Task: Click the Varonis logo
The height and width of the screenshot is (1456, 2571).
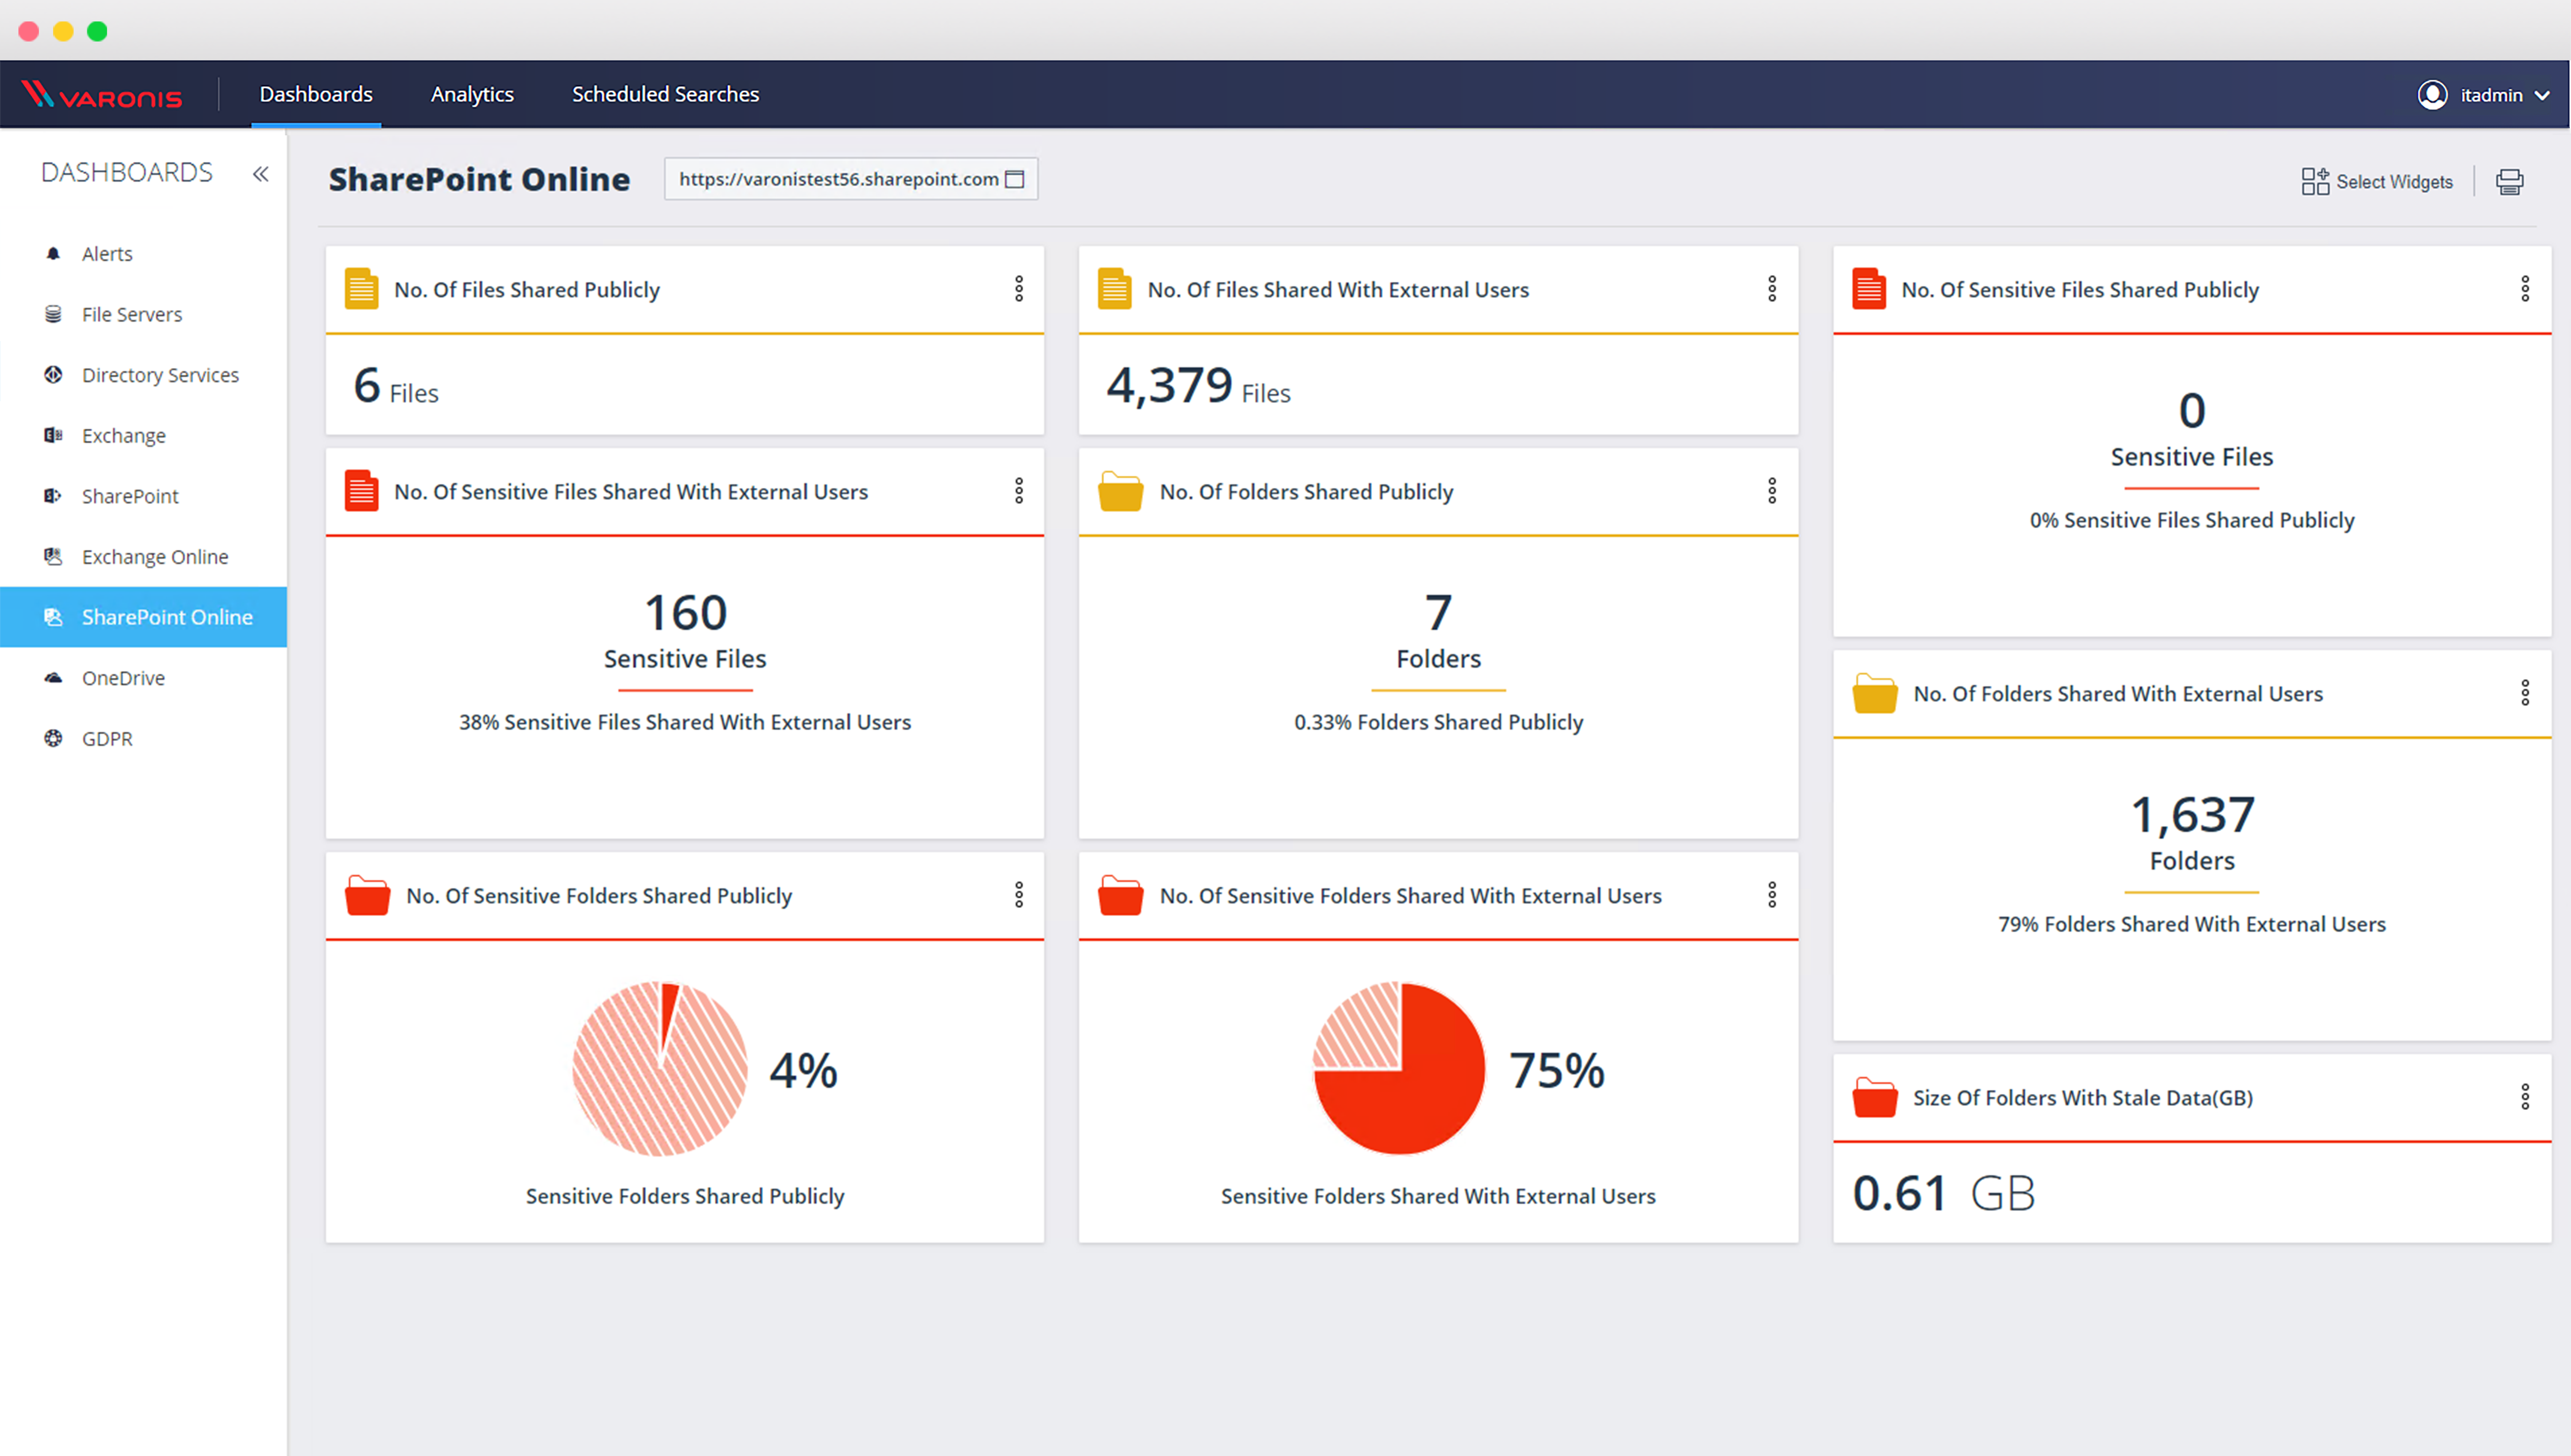Action: 102,95
